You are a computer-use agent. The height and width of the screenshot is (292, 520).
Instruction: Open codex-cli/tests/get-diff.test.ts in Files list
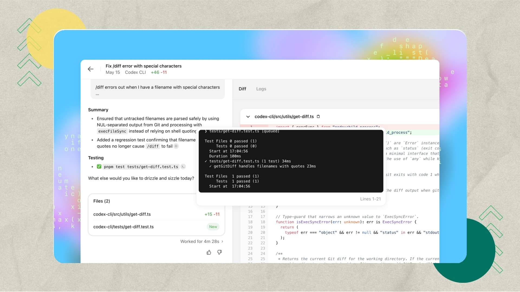point(123,227)
